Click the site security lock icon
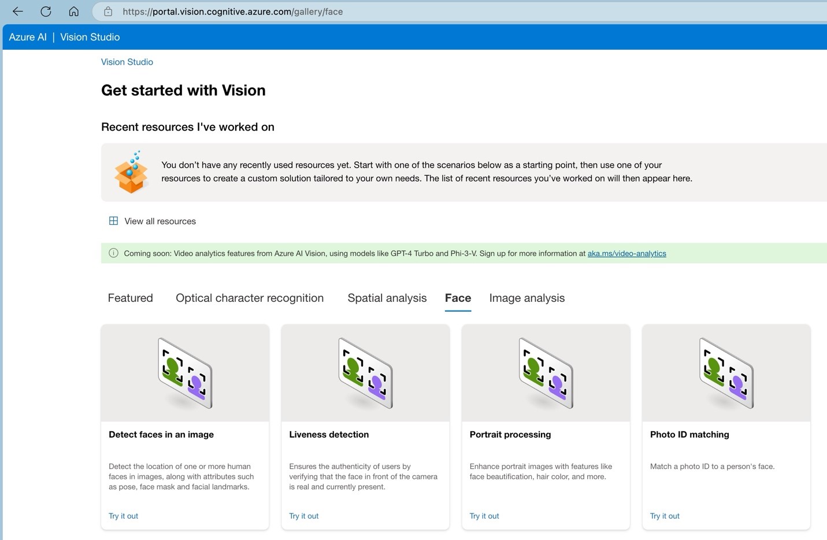 click(x=107, y=11)
